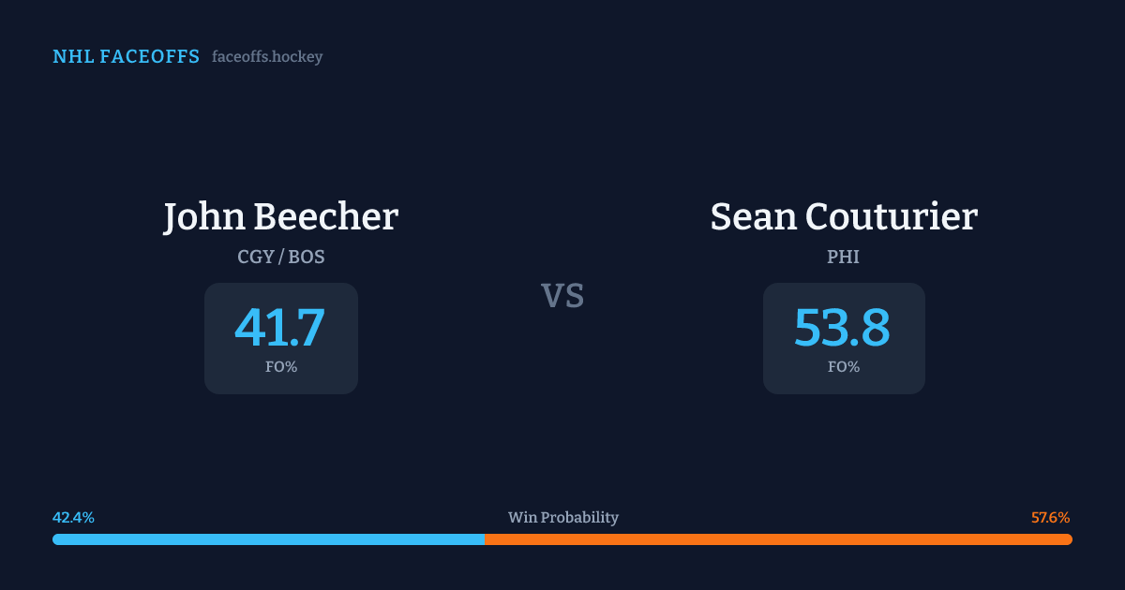The width and height of the screenshot is (1125, 590).
Task: Click the NHL FACEOFFS site title
Action: tap(126, 57)
